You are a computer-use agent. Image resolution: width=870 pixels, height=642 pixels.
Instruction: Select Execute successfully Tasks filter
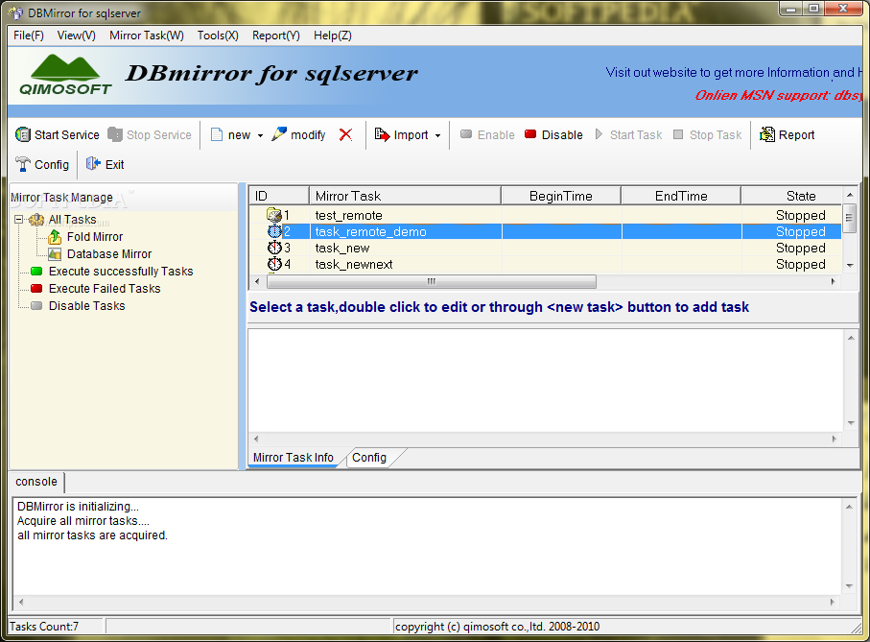click(121, 272)
